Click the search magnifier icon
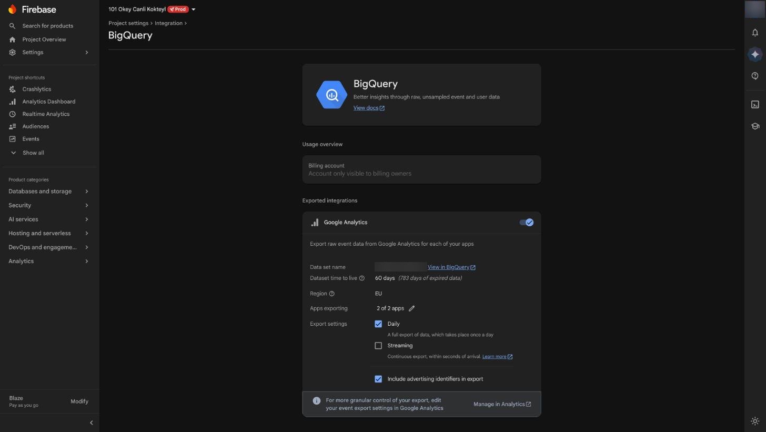The image size is (766, 432). pos(13,26)
